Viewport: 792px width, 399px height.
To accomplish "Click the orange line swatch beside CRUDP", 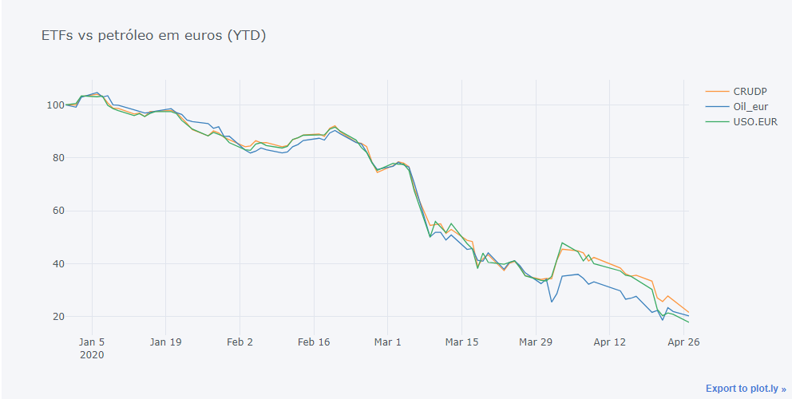I will [x=718, y=90].
